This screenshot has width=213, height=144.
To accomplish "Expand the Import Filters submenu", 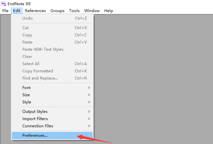I will pos(35,119).
